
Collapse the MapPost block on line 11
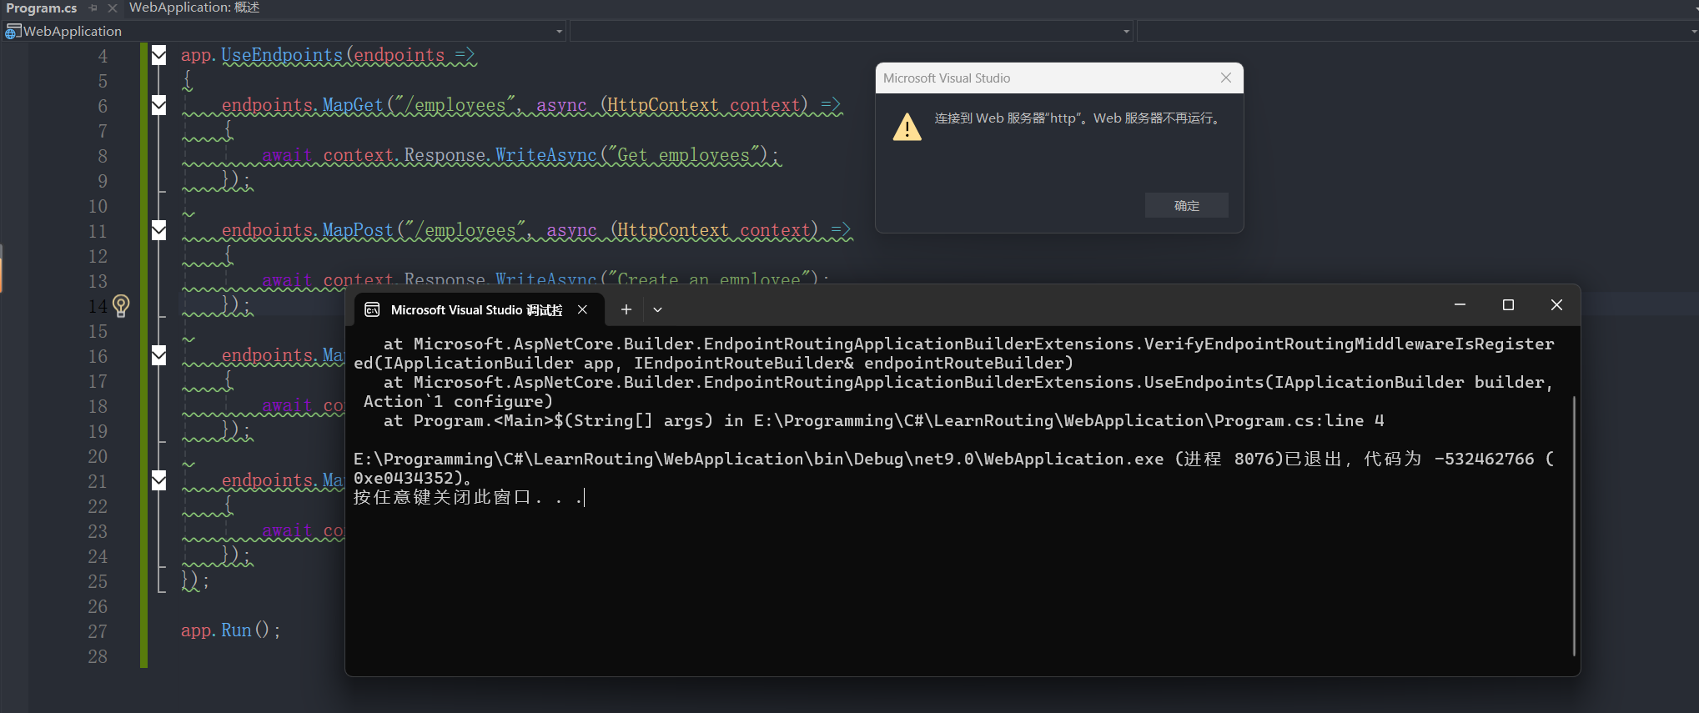158,231
